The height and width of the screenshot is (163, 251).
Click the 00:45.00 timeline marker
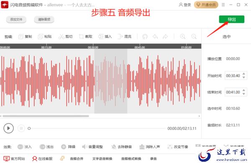point(140,47)
